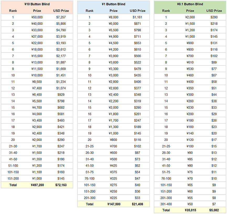Viewport: 227px width, 214px height.
Task: Select the ¥497,200 total prize cell
Action: [37, 185]
